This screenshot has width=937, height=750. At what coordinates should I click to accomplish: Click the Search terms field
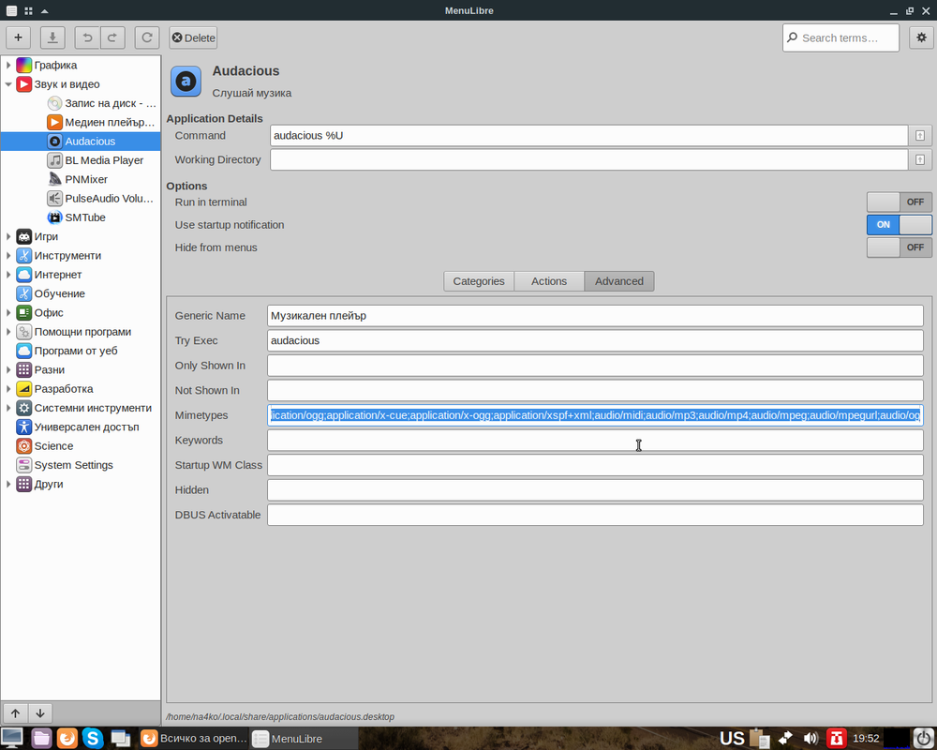tap(840, 37)
